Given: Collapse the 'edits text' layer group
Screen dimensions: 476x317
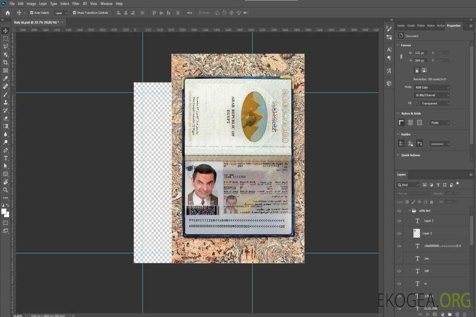Looking at the screenshot, I should click(409, 210).
